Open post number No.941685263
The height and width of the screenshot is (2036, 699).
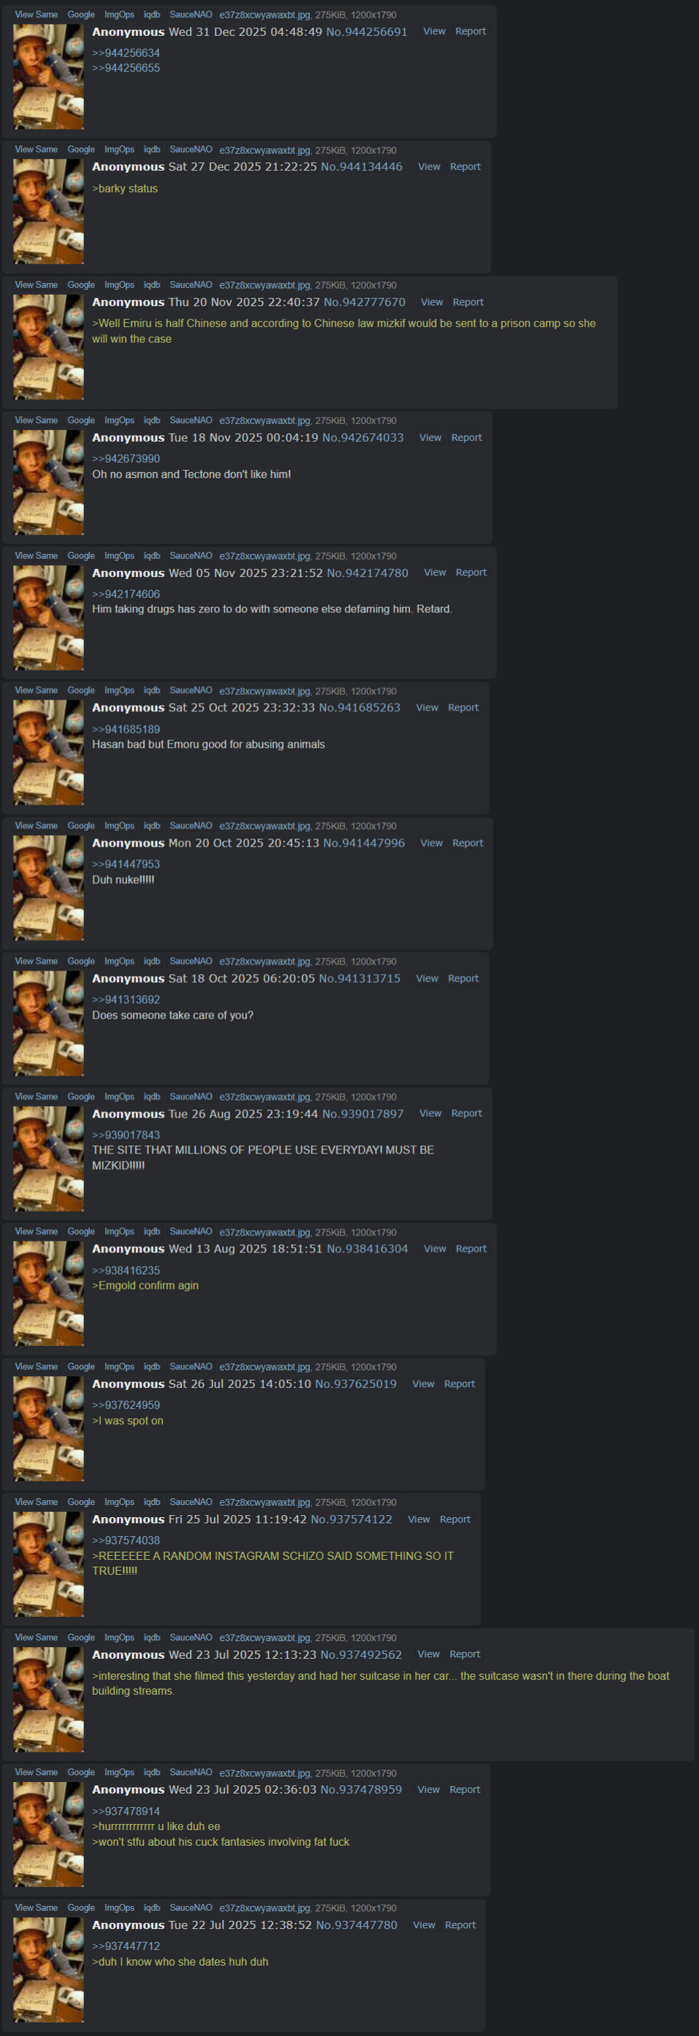pos(359,707)
